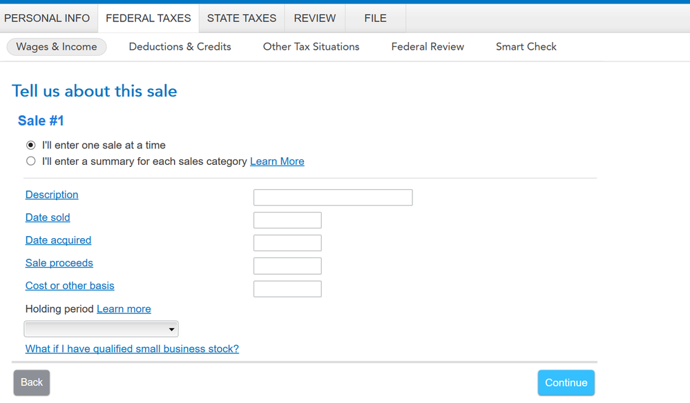Select the Wages & Income section
The image size is (690, 403).
[57, 47]
